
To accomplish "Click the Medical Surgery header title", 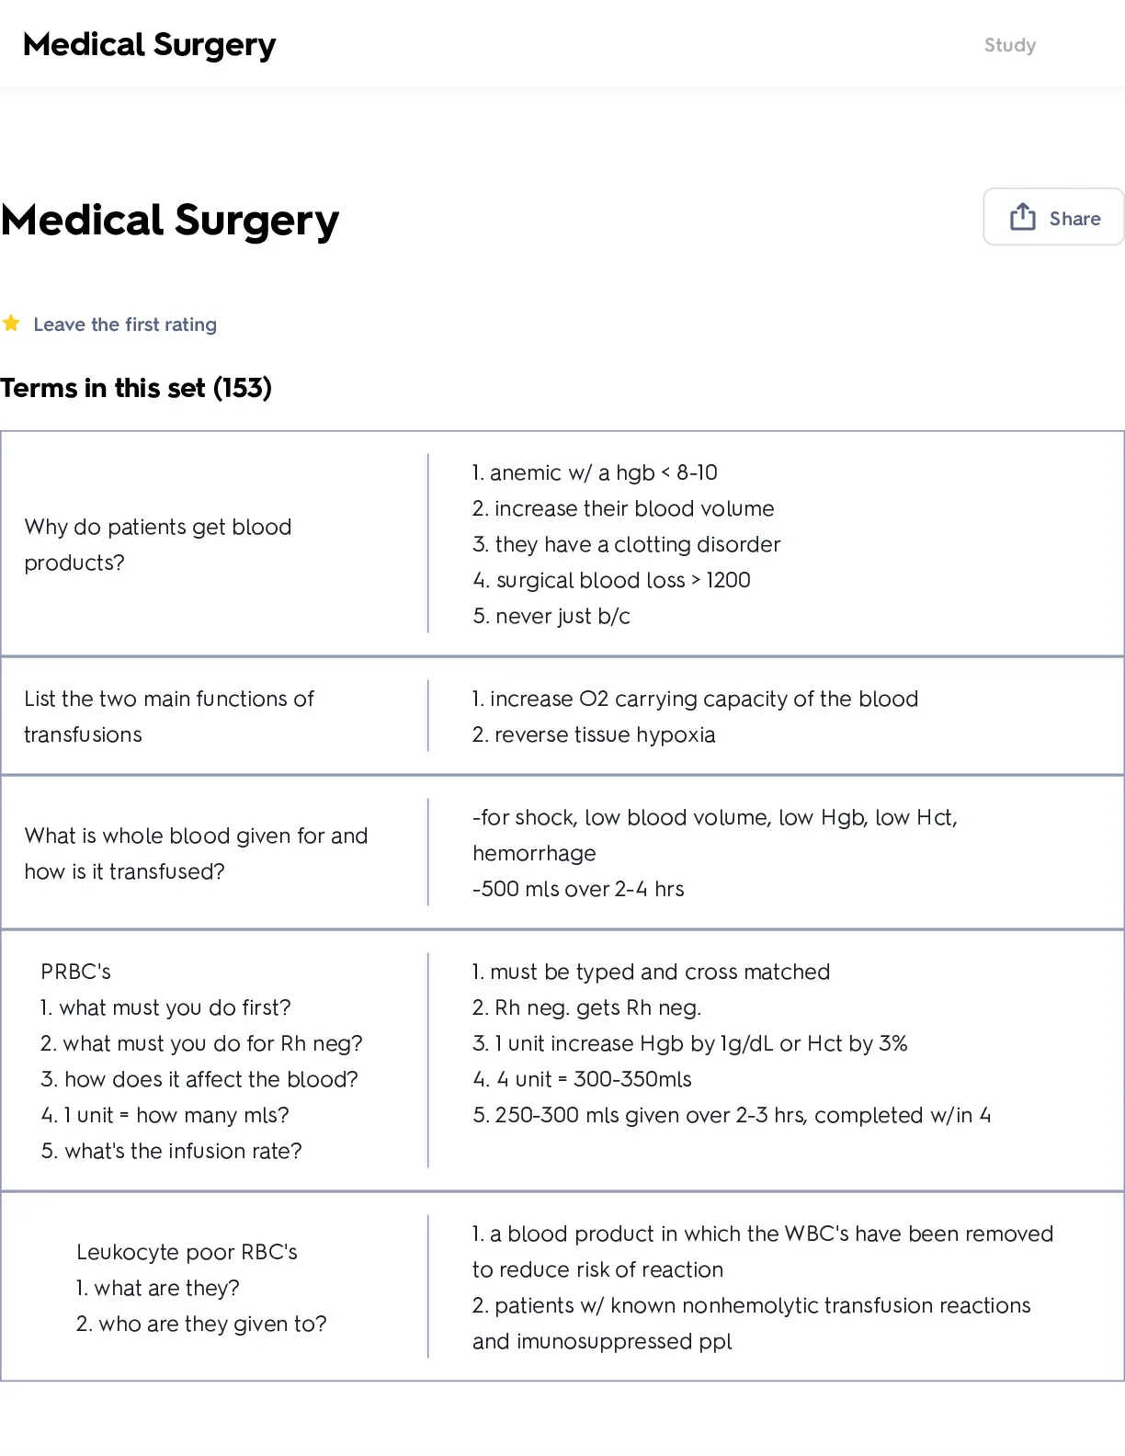I will [x=149, y=44].
